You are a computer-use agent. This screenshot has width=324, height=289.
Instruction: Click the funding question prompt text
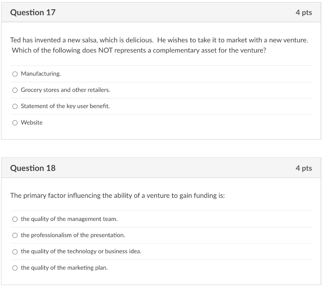pos(117,195)
